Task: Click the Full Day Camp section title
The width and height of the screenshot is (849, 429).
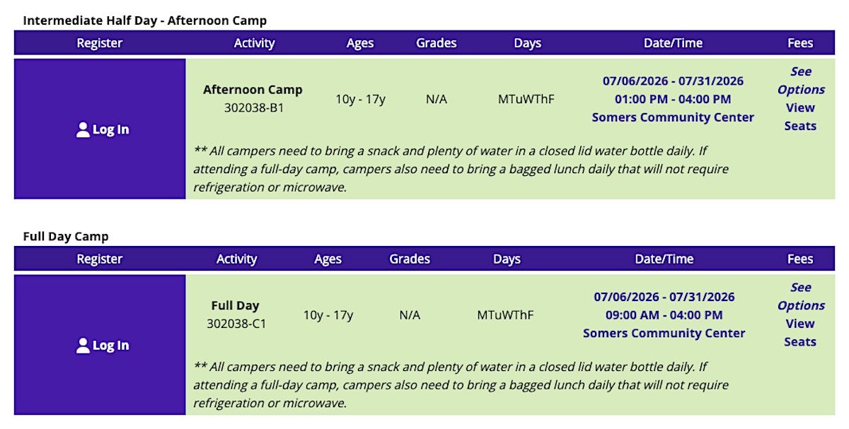Action: (66, 236)
